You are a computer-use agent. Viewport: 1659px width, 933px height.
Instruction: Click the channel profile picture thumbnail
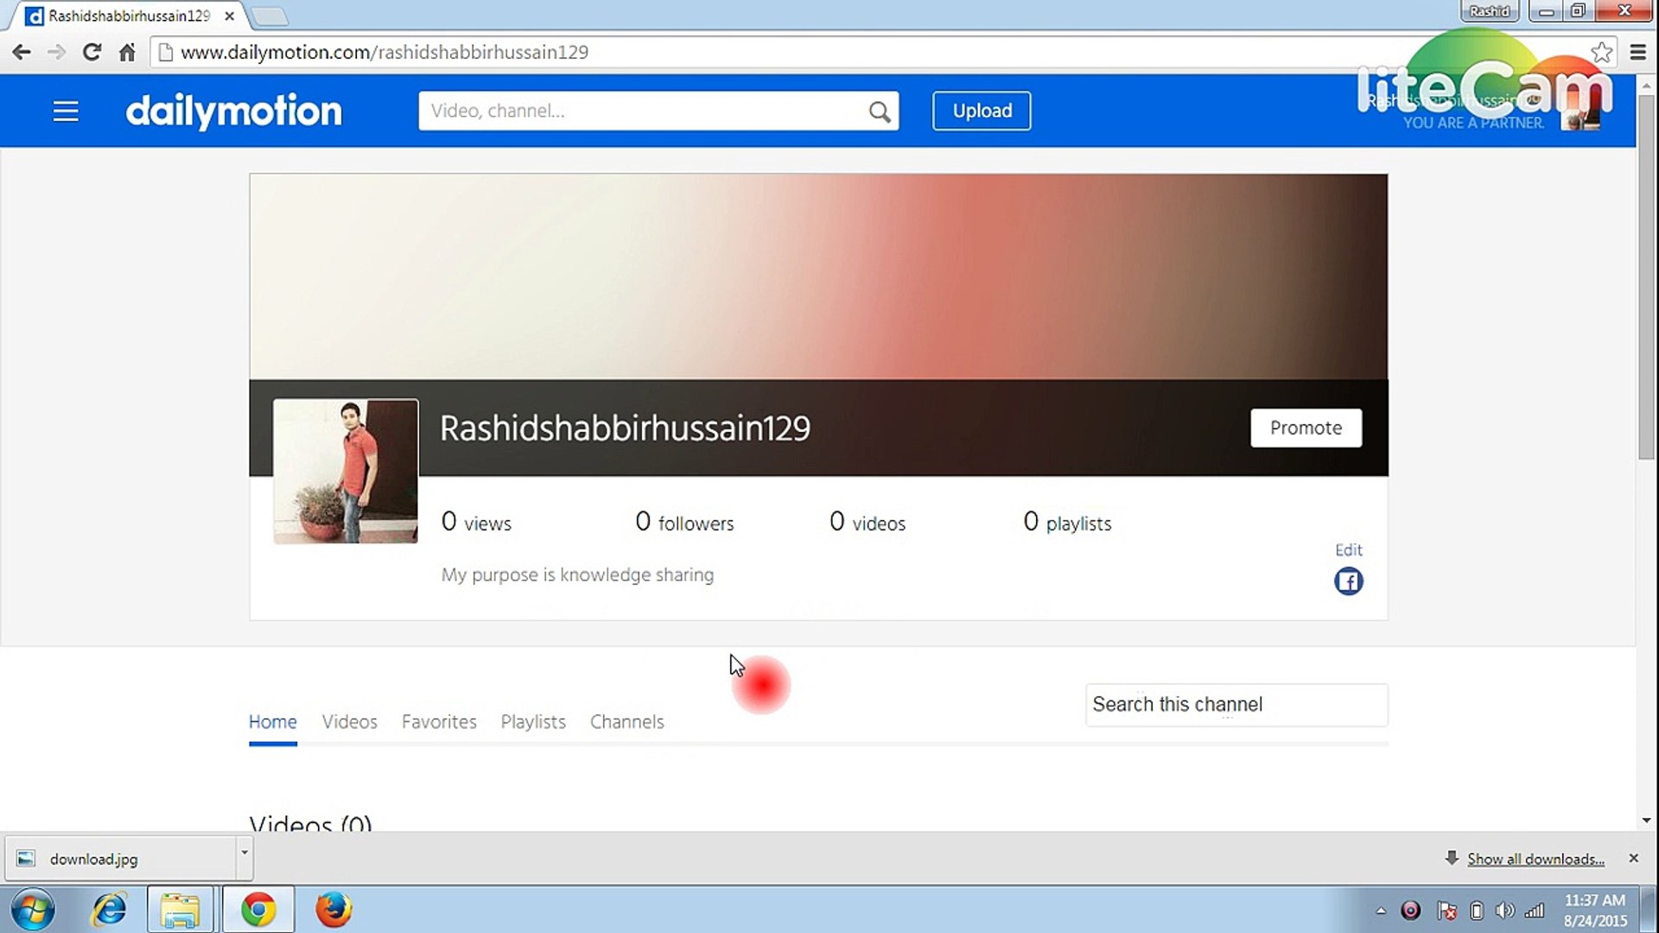click(x=346, y=471)
